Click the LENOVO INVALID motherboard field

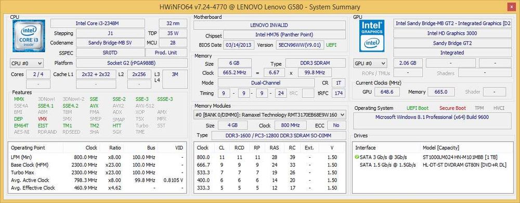[269, 25]
